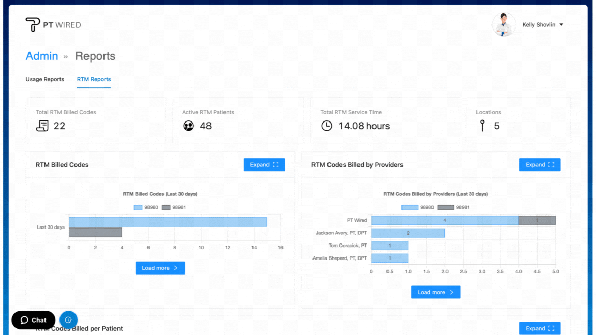Load more under RTM Billed Codes chart
Image resolution: width=596 pixels, height=335 pixels.
160,268
